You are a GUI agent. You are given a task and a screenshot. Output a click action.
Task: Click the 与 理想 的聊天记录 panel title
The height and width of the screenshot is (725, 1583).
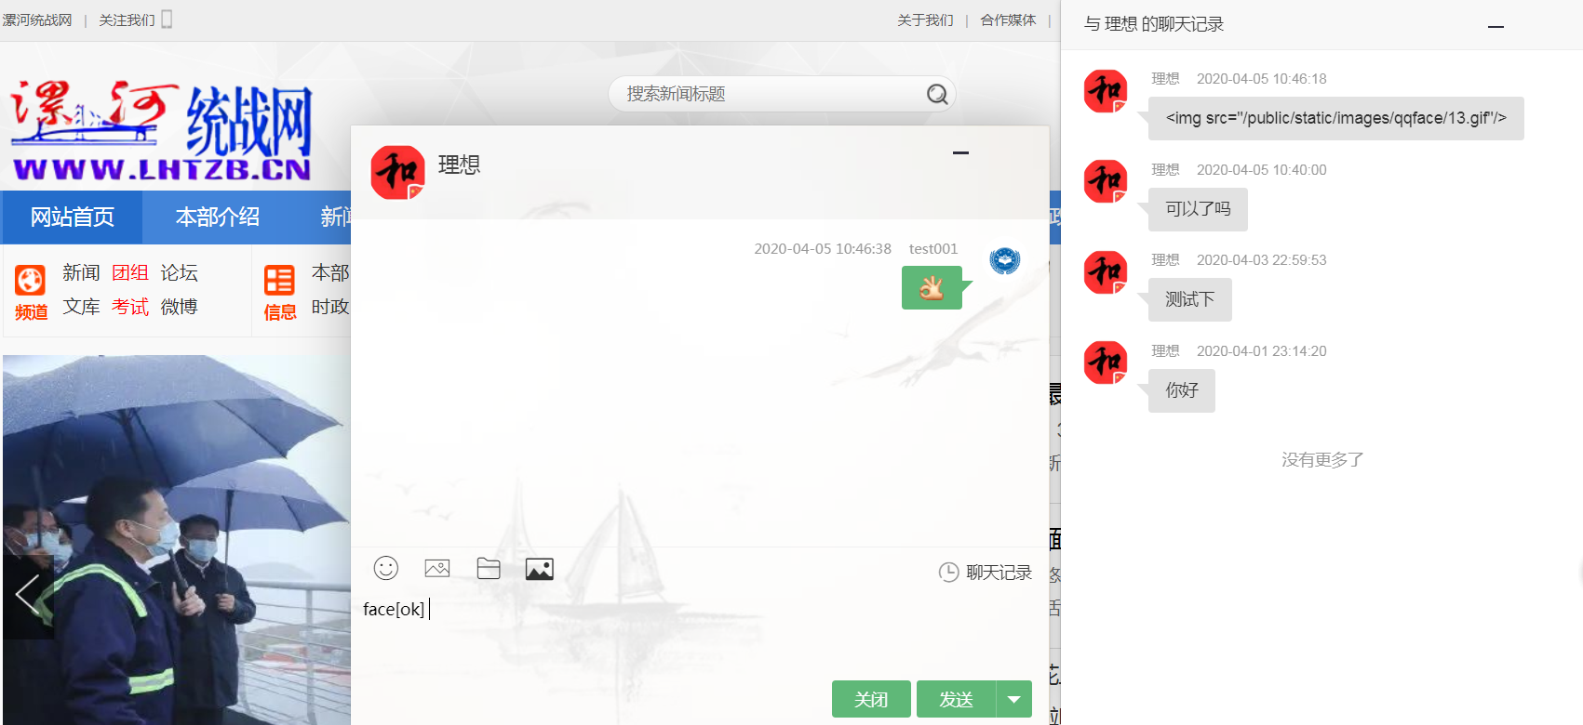point(1154,24)
